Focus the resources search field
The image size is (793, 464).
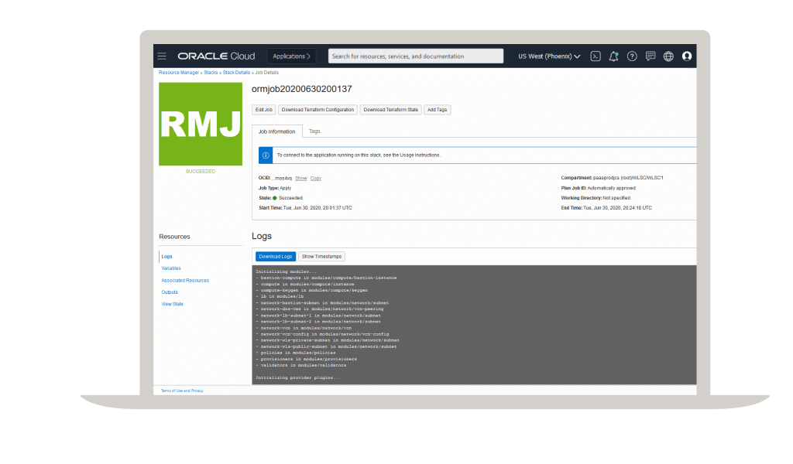[x=416, y=56]
